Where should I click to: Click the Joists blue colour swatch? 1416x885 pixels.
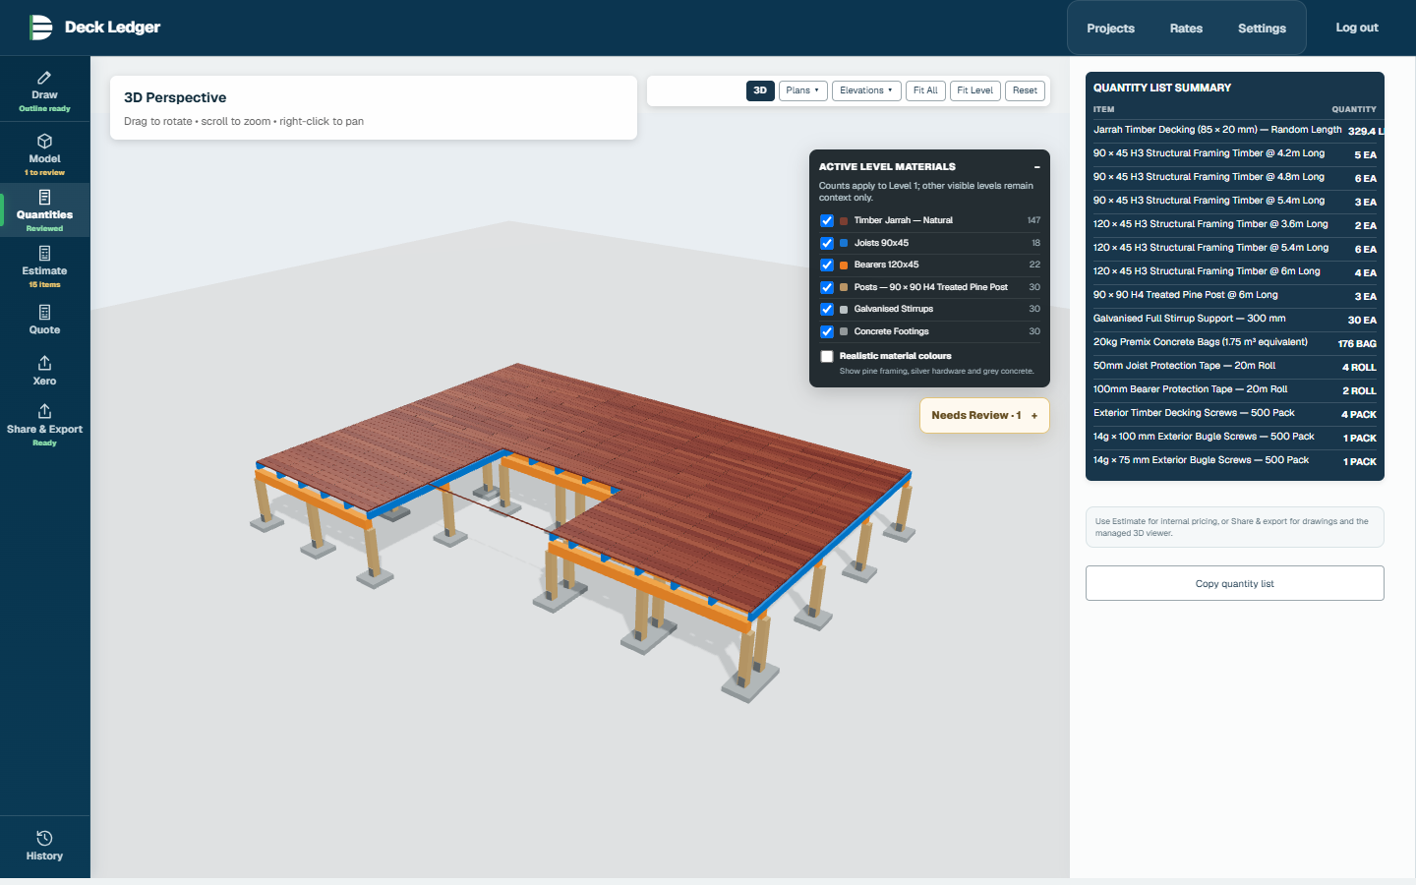(x=844, y=243)
